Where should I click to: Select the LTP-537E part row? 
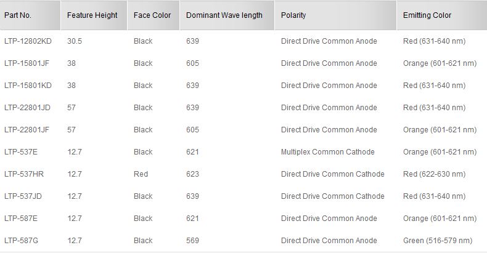pyautogui.click(x=21, y=152)
